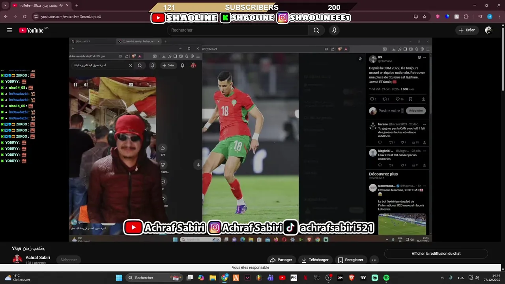This screenshot has height=284, width=505.
Task: Open Chrome media controls icon
Action: click(480, 17)
